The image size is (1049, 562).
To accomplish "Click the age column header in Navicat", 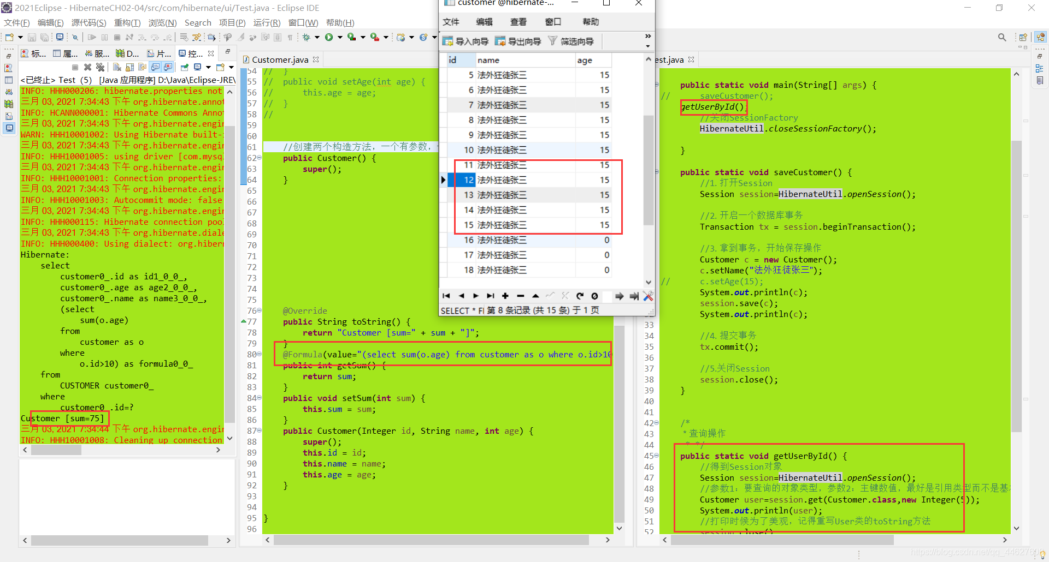I will click(x=593, y=60).
